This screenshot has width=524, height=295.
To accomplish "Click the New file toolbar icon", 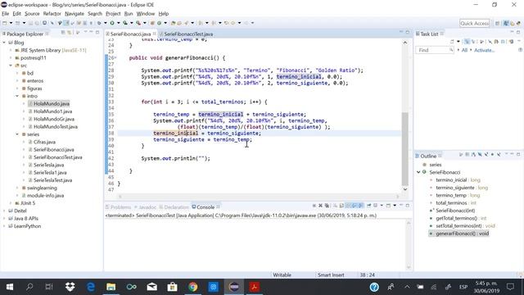I will coord(5,23).
